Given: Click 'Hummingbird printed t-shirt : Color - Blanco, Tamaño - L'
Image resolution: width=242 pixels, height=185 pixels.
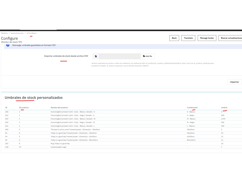Looking at the screenshot, I should [73, 126].
